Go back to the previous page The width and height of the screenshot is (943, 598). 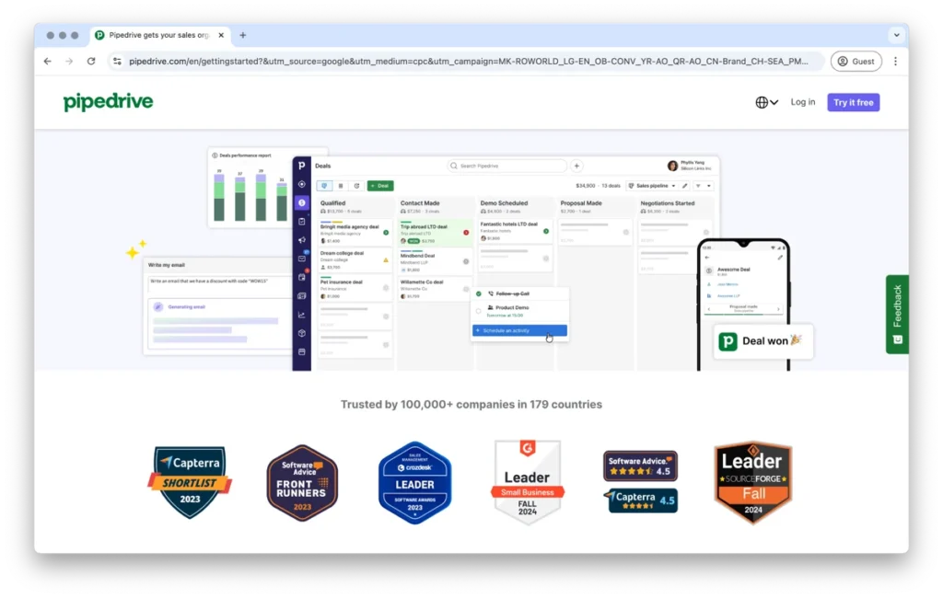pos(48,62)
